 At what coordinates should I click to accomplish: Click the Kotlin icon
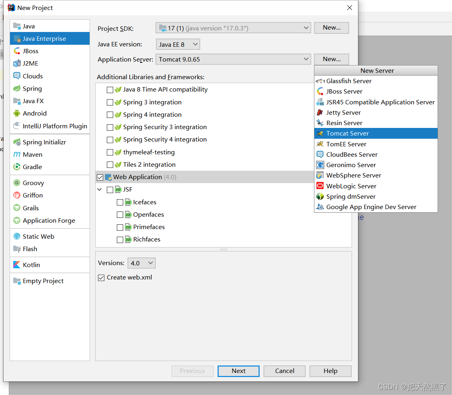click(17, 265)
